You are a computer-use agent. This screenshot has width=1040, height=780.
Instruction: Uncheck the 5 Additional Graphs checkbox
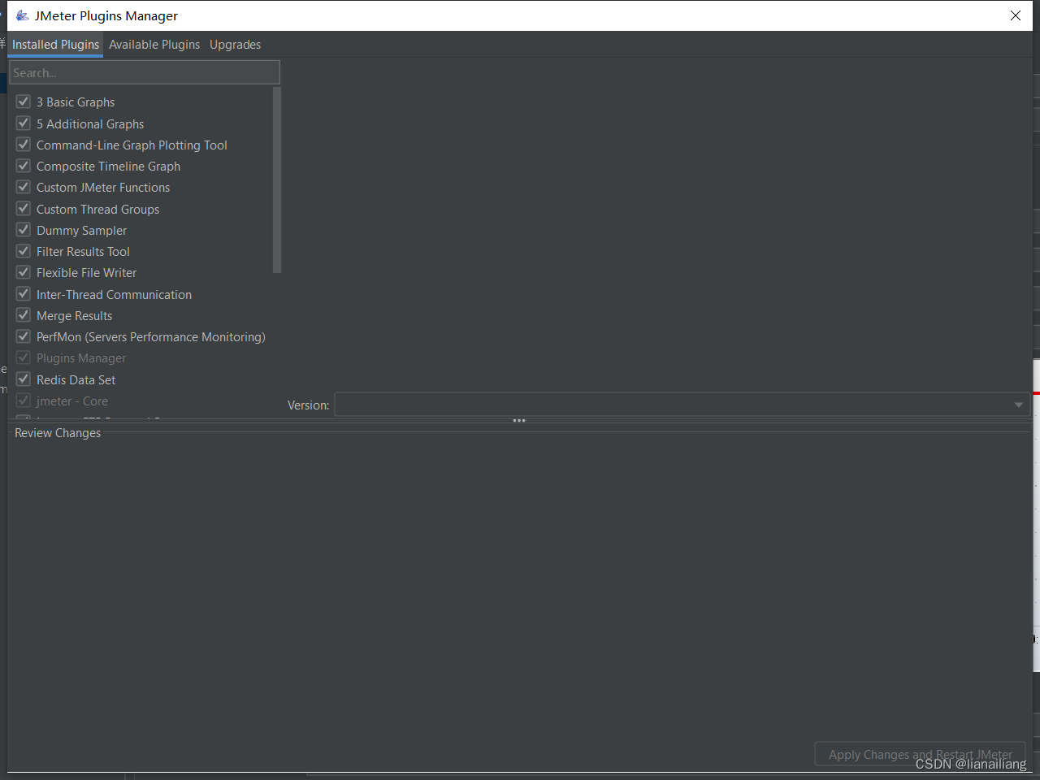tap(24, 123)
